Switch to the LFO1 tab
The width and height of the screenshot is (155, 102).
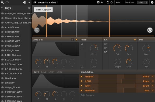click(x=51, y=72)
